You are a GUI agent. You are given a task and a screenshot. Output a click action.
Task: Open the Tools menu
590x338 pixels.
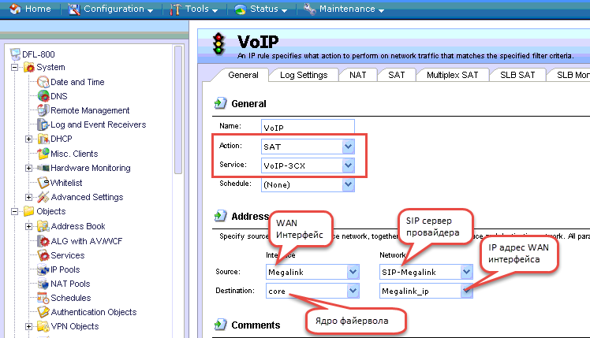click(x=194, y=9)
